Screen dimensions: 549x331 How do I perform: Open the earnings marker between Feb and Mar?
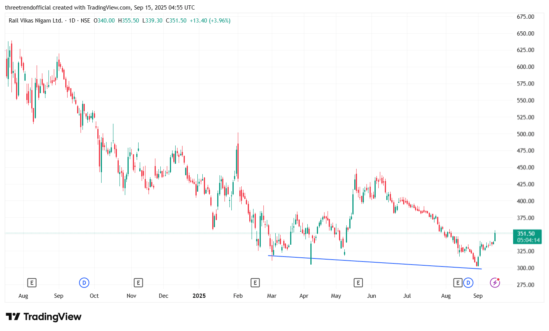pos(255,283)
